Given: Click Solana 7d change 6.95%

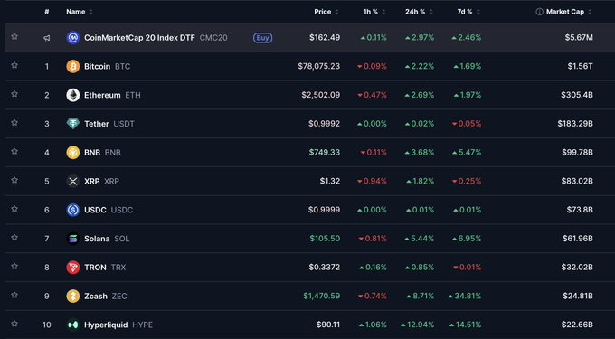Looking at the screenshot, I should click(x=467, y=239).
